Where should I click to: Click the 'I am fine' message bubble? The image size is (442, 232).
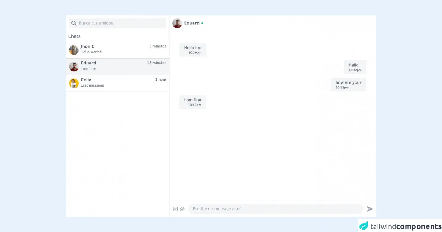coord(192,102)
